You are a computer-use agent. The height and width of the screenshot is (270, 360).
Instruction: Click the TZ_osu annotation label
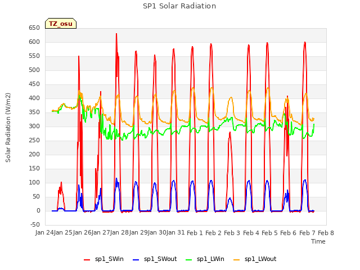(61, 24)
